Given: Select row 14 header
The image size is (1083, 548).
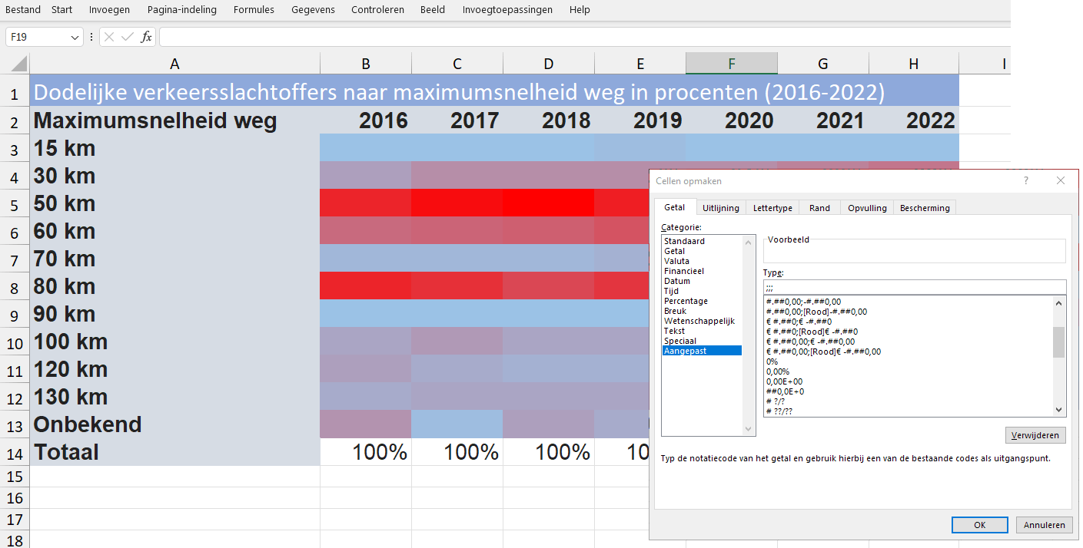Looking at the screenshot, I should 15,452.
